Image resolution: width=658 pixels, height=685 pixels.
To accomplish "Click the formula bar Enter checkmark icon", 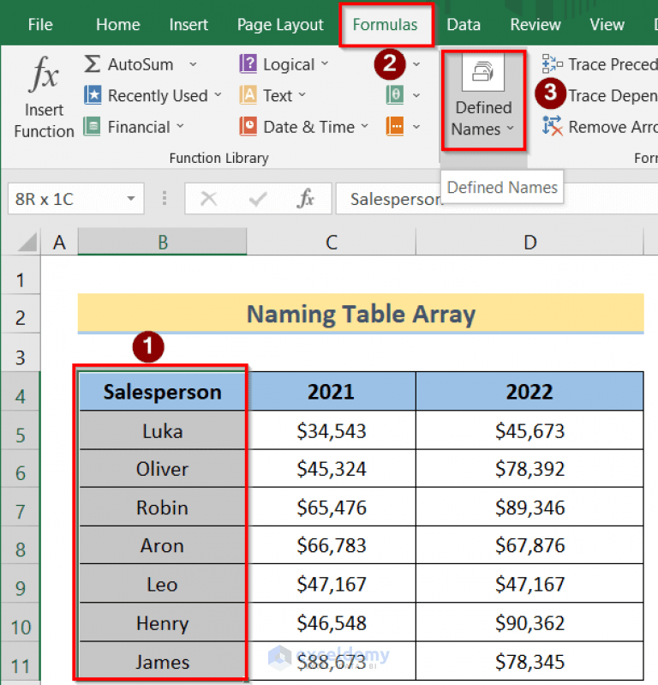I will pos(258,199).
